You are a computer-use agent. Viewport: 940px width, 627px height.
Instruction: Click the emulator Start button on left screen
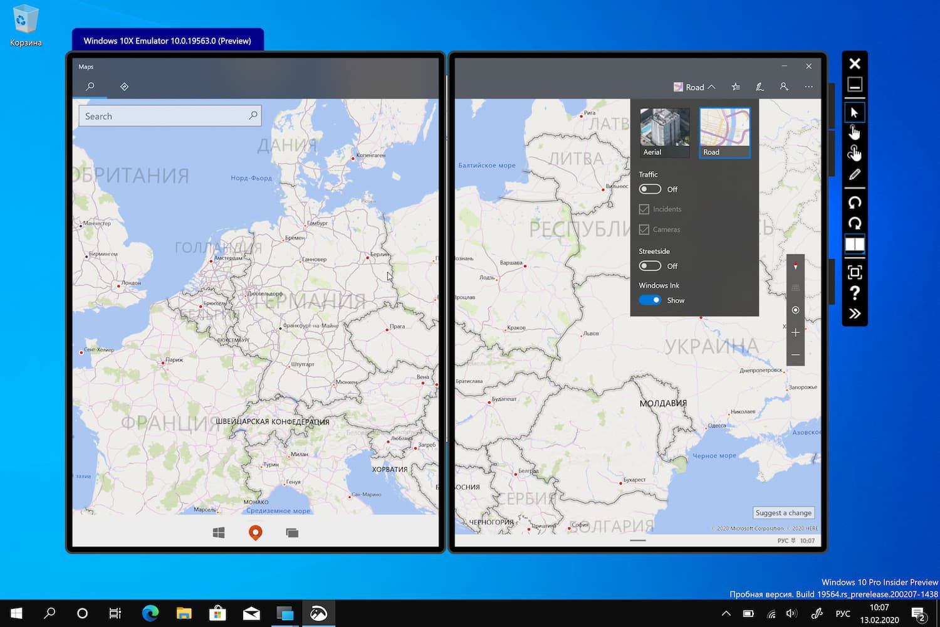[x=219, y=532]
